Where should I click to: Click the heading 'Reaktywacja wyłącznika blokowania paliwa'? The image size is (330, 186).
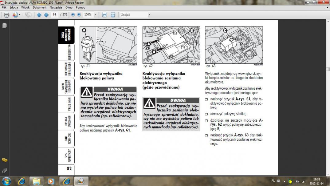(101, 76)
